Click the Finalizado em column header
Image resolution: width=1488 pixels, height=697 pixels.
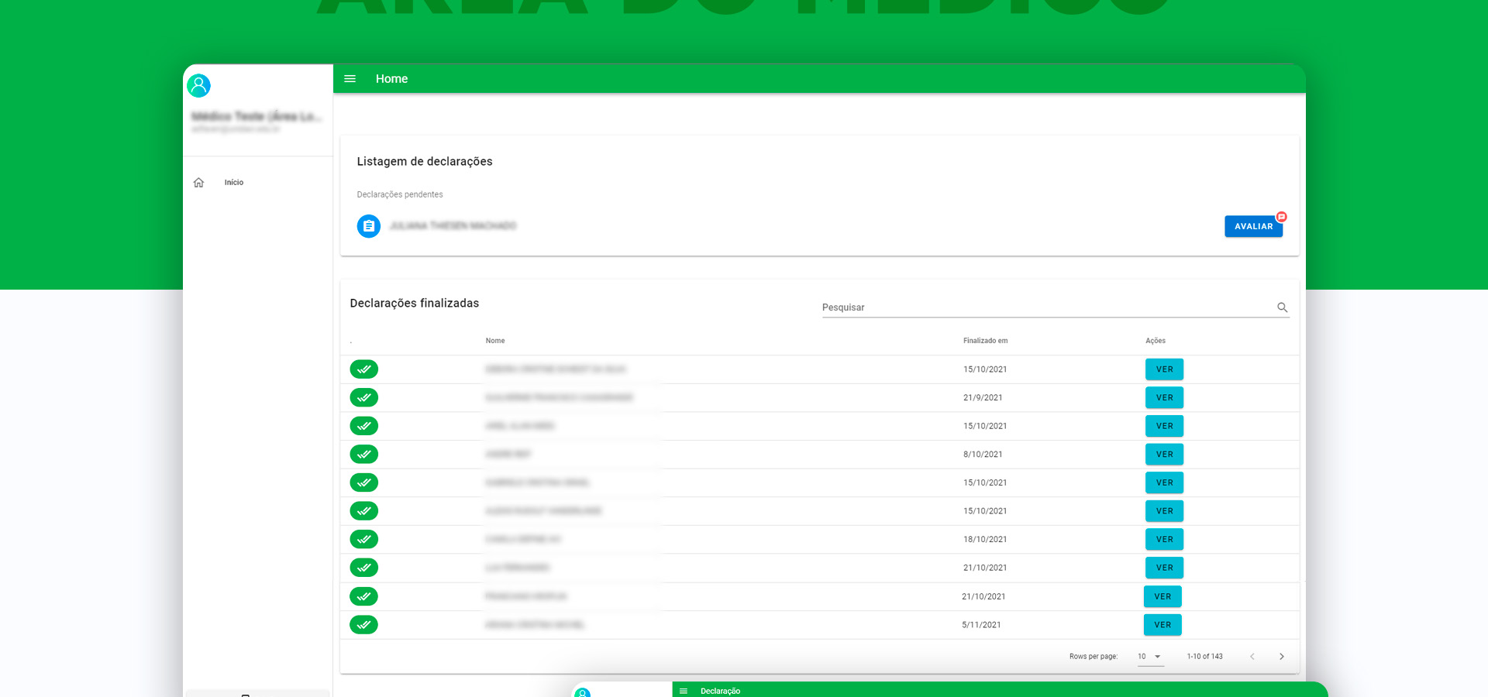point(985,341)
